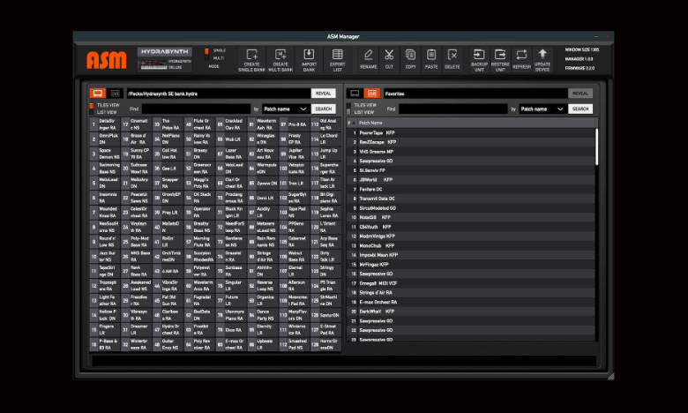
Task: Click the orange ASM logo
Action: 106,60
